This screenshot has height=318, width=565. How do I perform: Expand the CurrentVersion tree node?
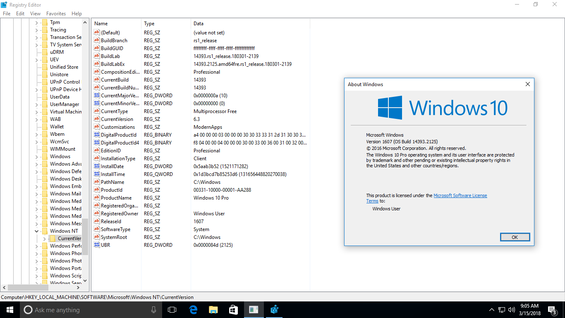coord(44,238)
